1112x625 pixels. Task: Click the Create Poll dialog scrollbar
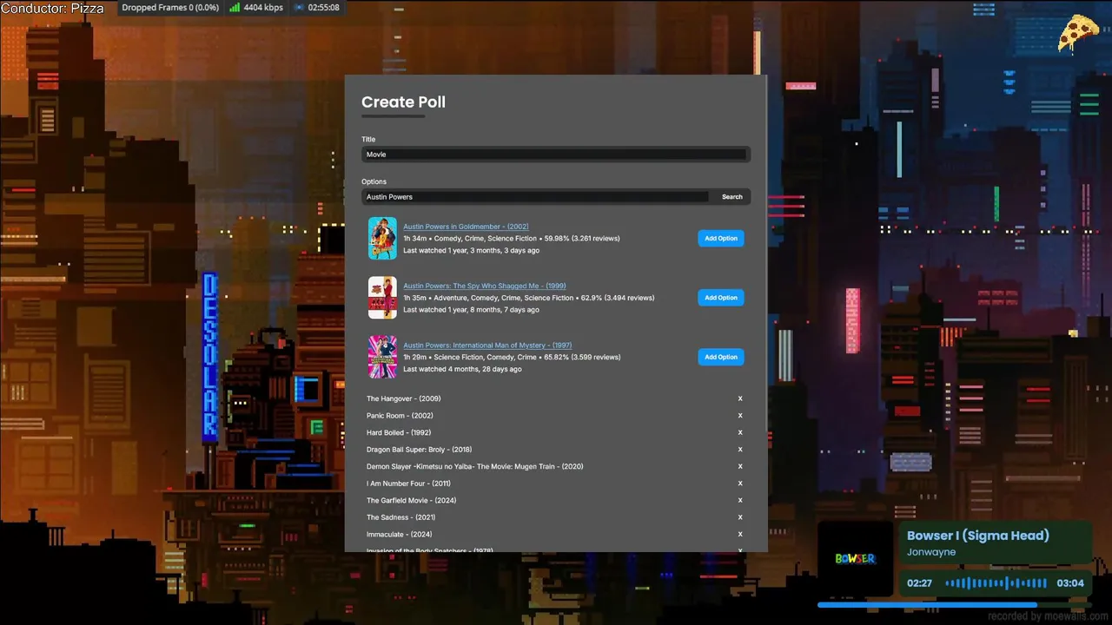pyautogui.click(x=765, y=252)
